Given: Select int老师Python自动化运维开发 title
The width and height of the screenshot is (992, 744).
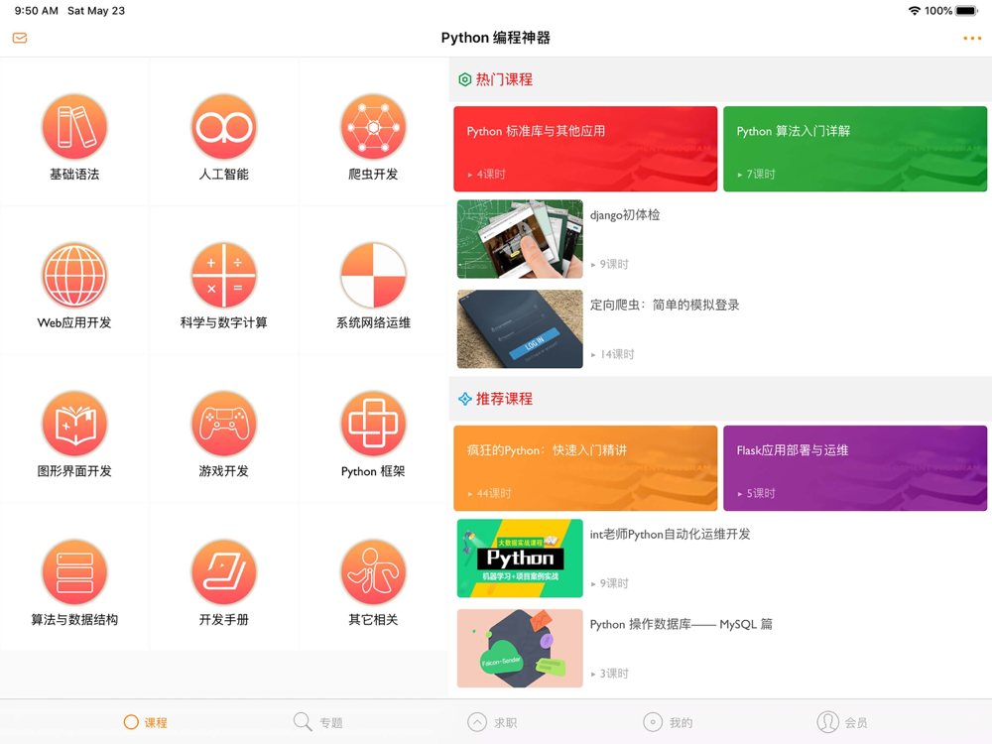Looking at the screenshot, I should (x=670, y=535).
